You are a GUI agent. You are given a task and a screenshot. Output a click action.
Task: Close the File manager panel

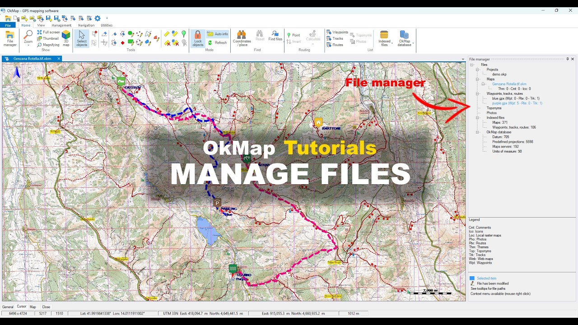(573, 59)
